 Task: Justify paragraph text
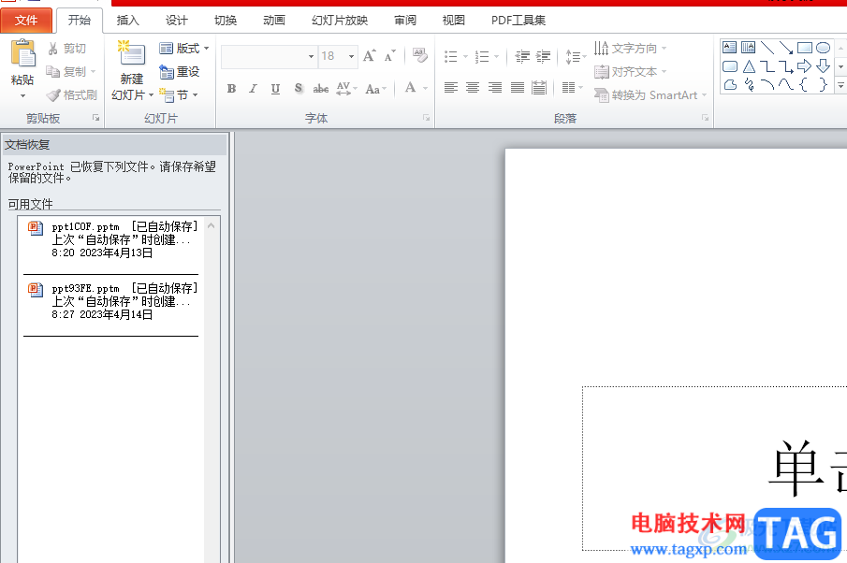(x=518, y=88)
